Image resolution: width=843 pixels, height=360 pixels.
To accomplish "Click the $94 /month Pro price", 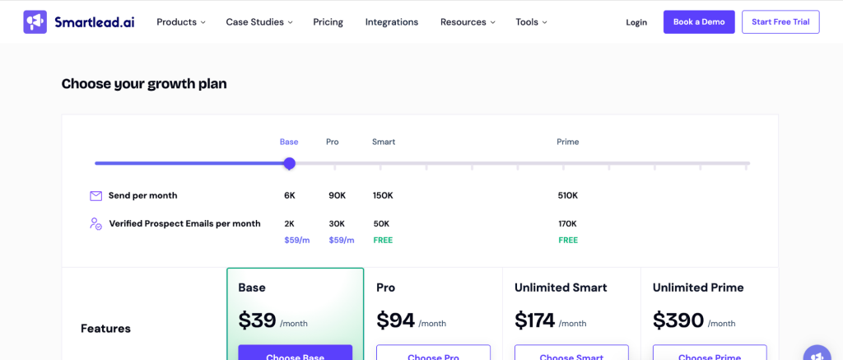I will pyautogui.click(x=412, y=320).
